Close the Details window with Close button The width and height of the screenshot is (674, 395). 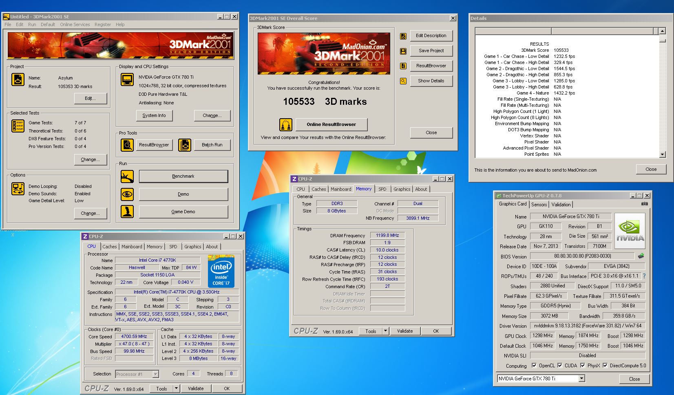[x=651, y=169]
